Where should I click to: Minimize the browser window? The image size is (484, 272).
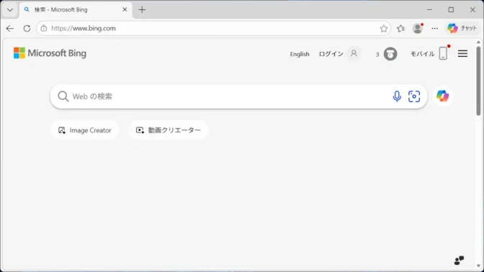pyautogui.click(x=429, y=10)
